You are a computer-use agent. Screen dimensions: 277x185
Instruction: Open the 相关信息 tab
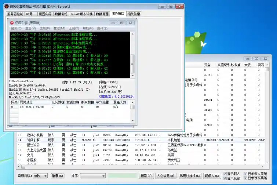(134, 14)
